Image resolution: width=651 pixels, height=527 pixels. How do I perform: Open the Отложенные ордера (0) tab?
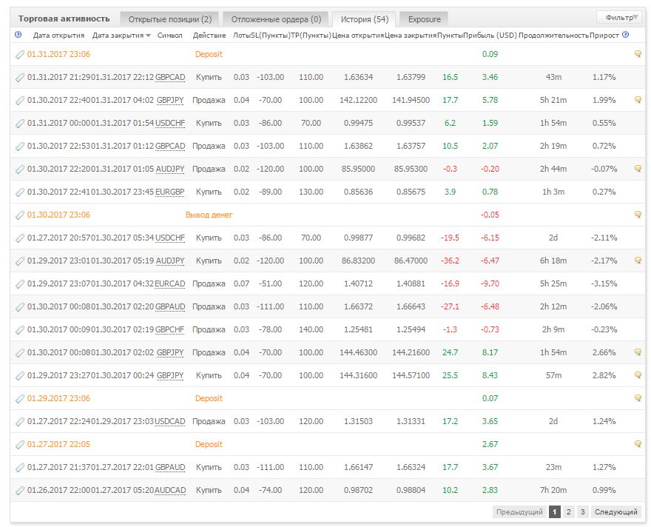tap(276, 19)
